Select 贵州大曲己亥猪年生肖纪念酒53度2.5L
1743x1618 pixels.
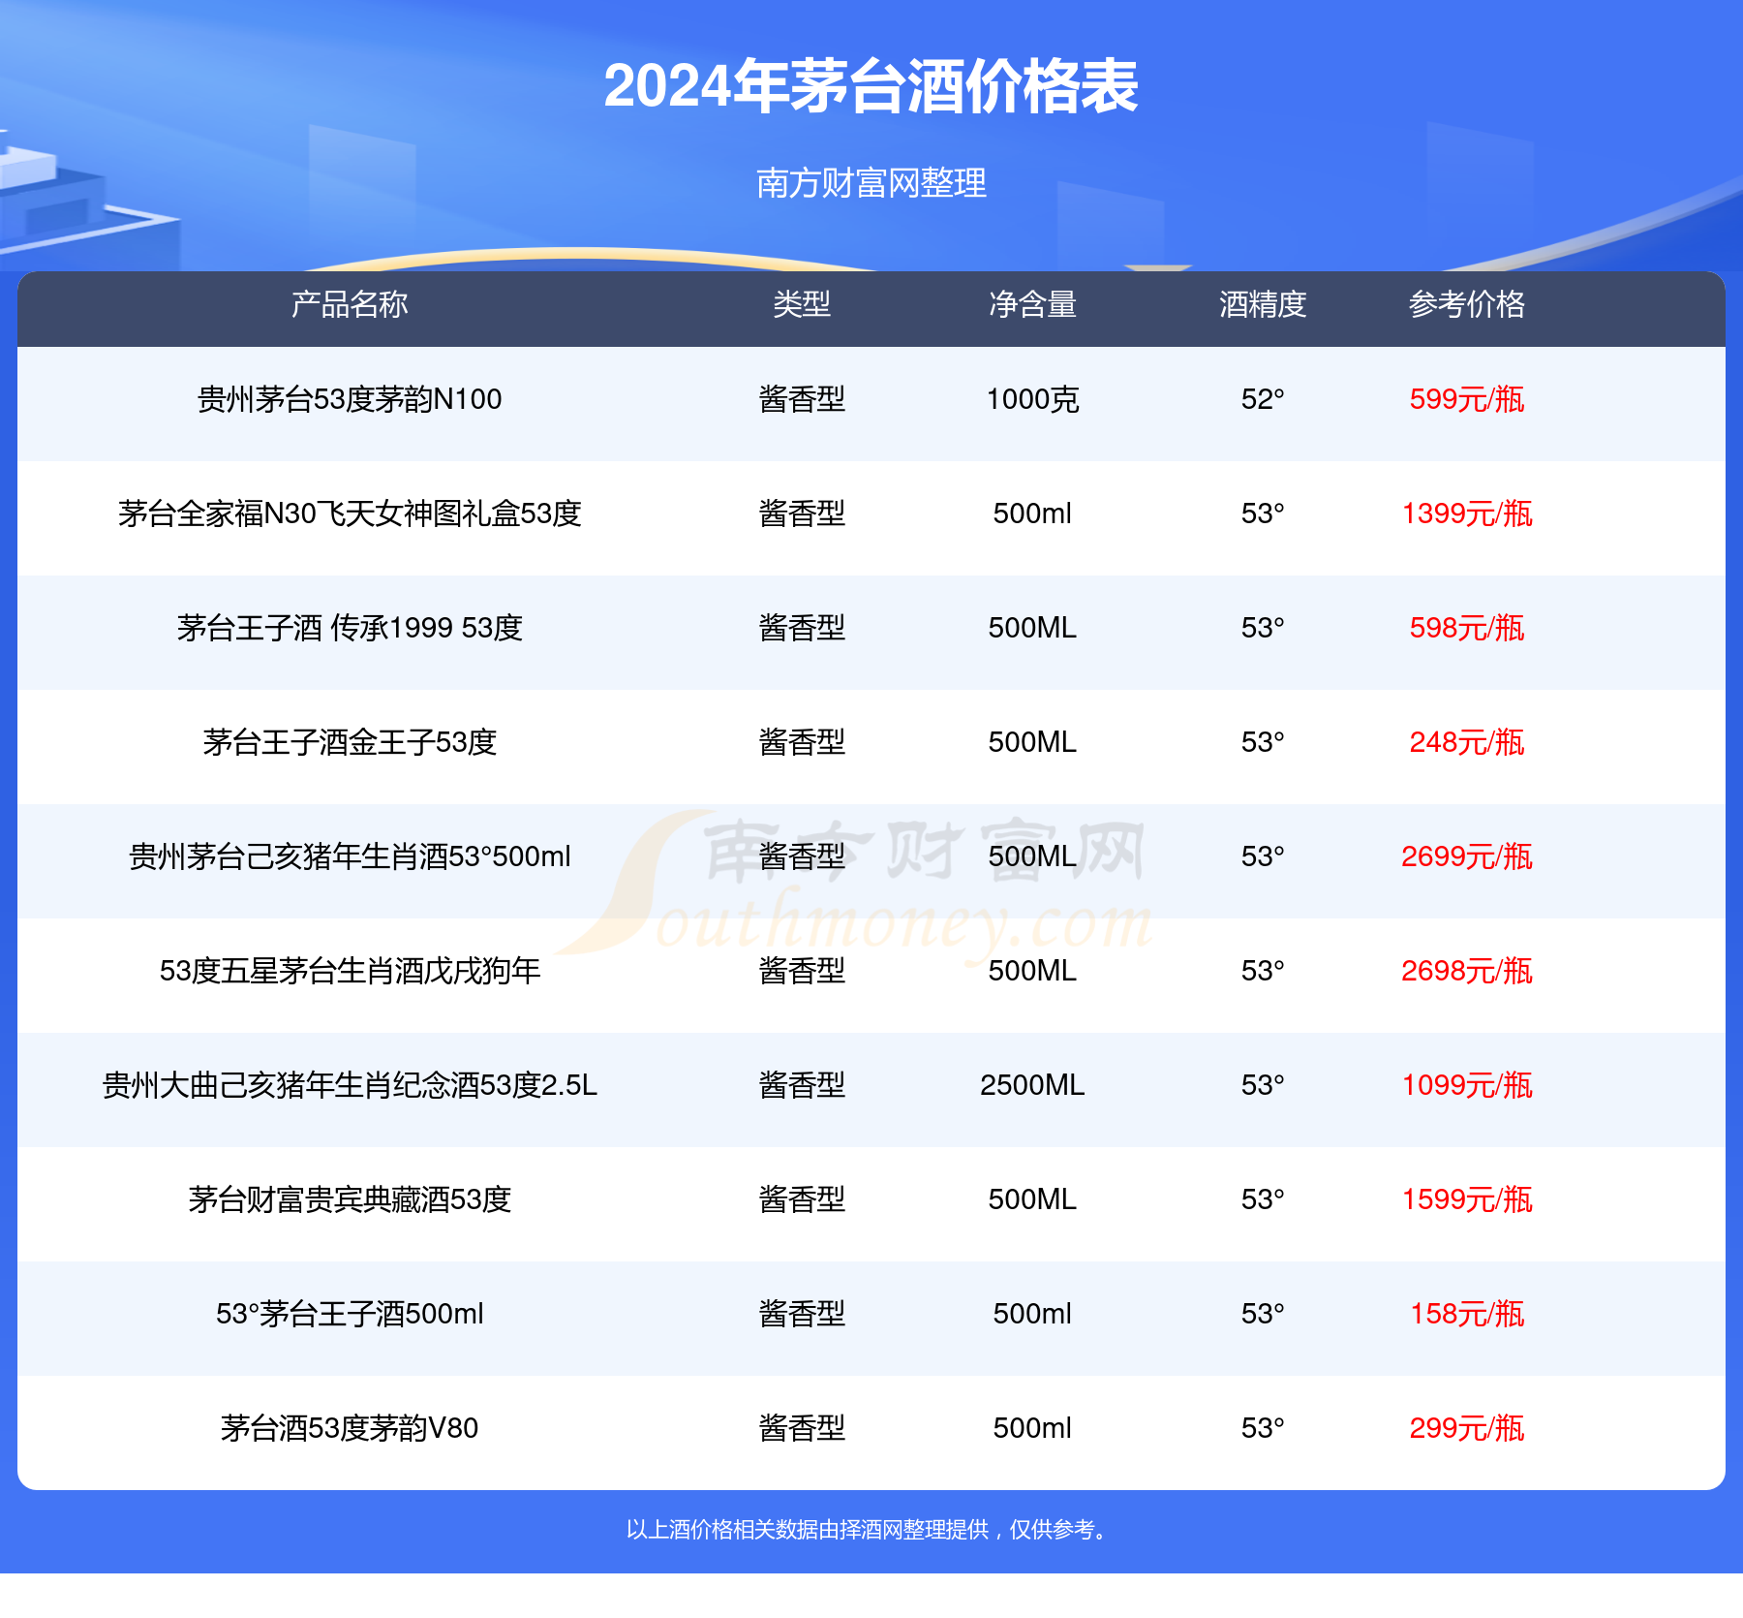point(350,1085)
